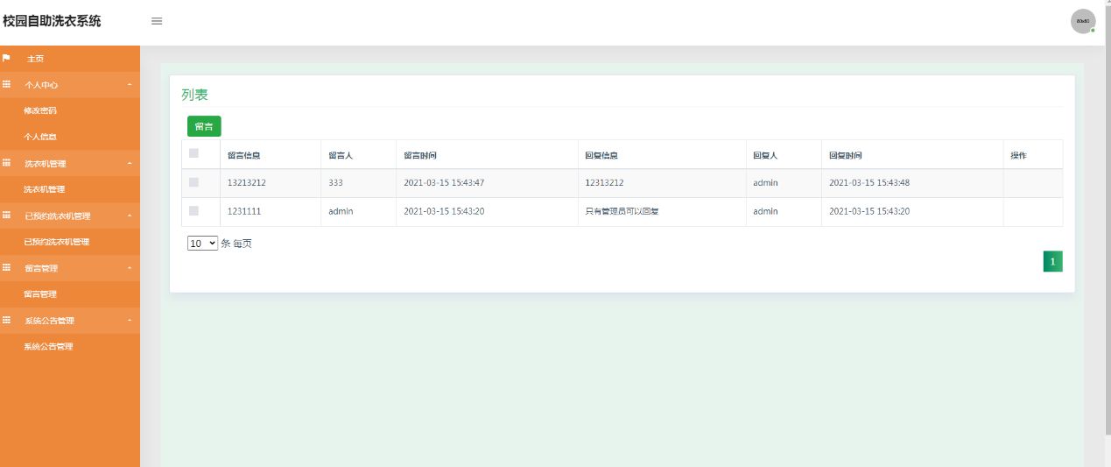This screenshot has width=1111, height=467.
Task: Check the row with message 1231111
Action: pos(194,211)
